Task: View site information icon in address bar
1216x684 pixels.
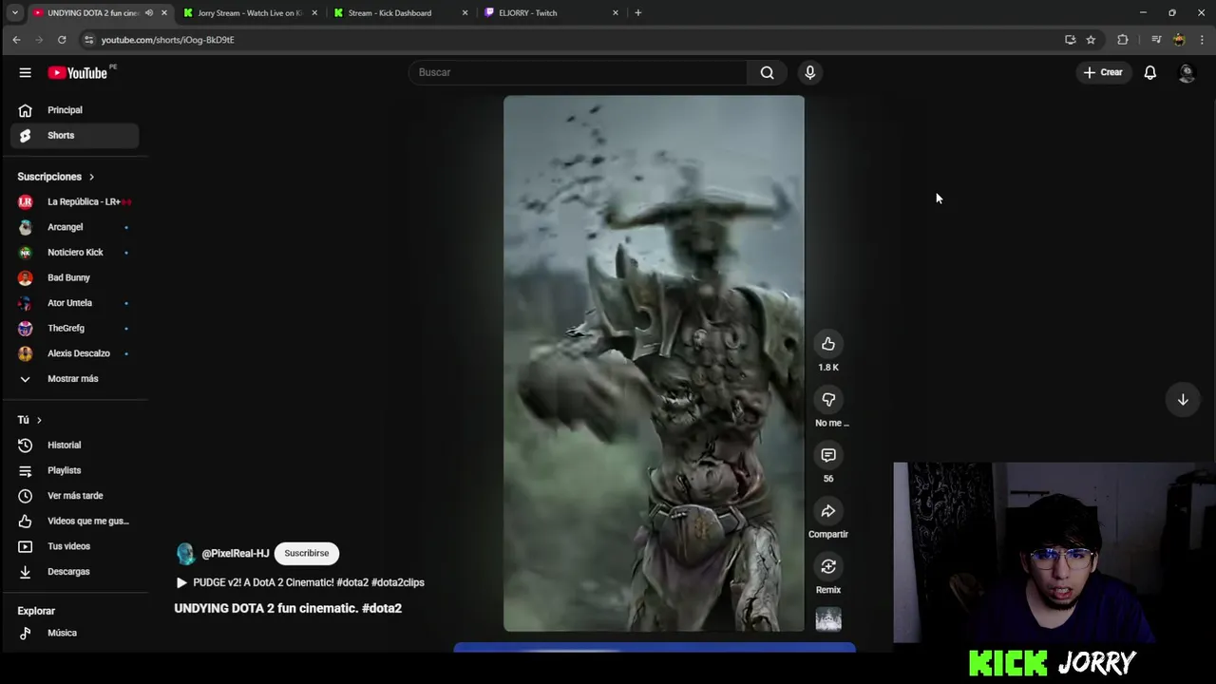Action: 88,40
